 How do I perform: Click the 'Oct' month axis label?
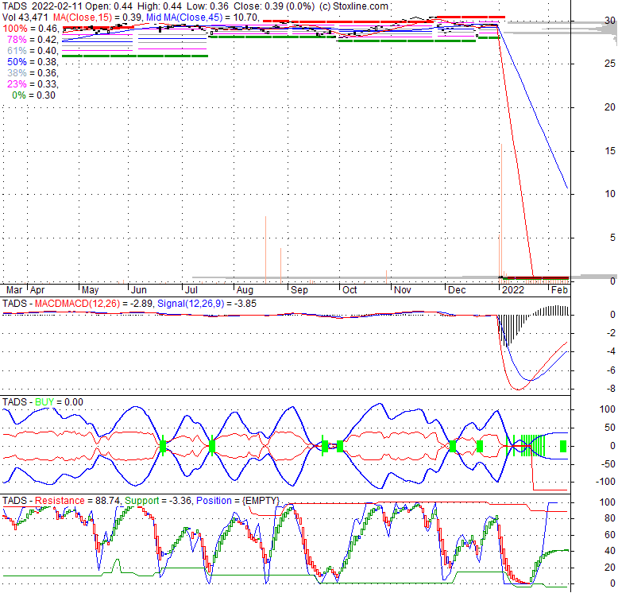(350, 290)
